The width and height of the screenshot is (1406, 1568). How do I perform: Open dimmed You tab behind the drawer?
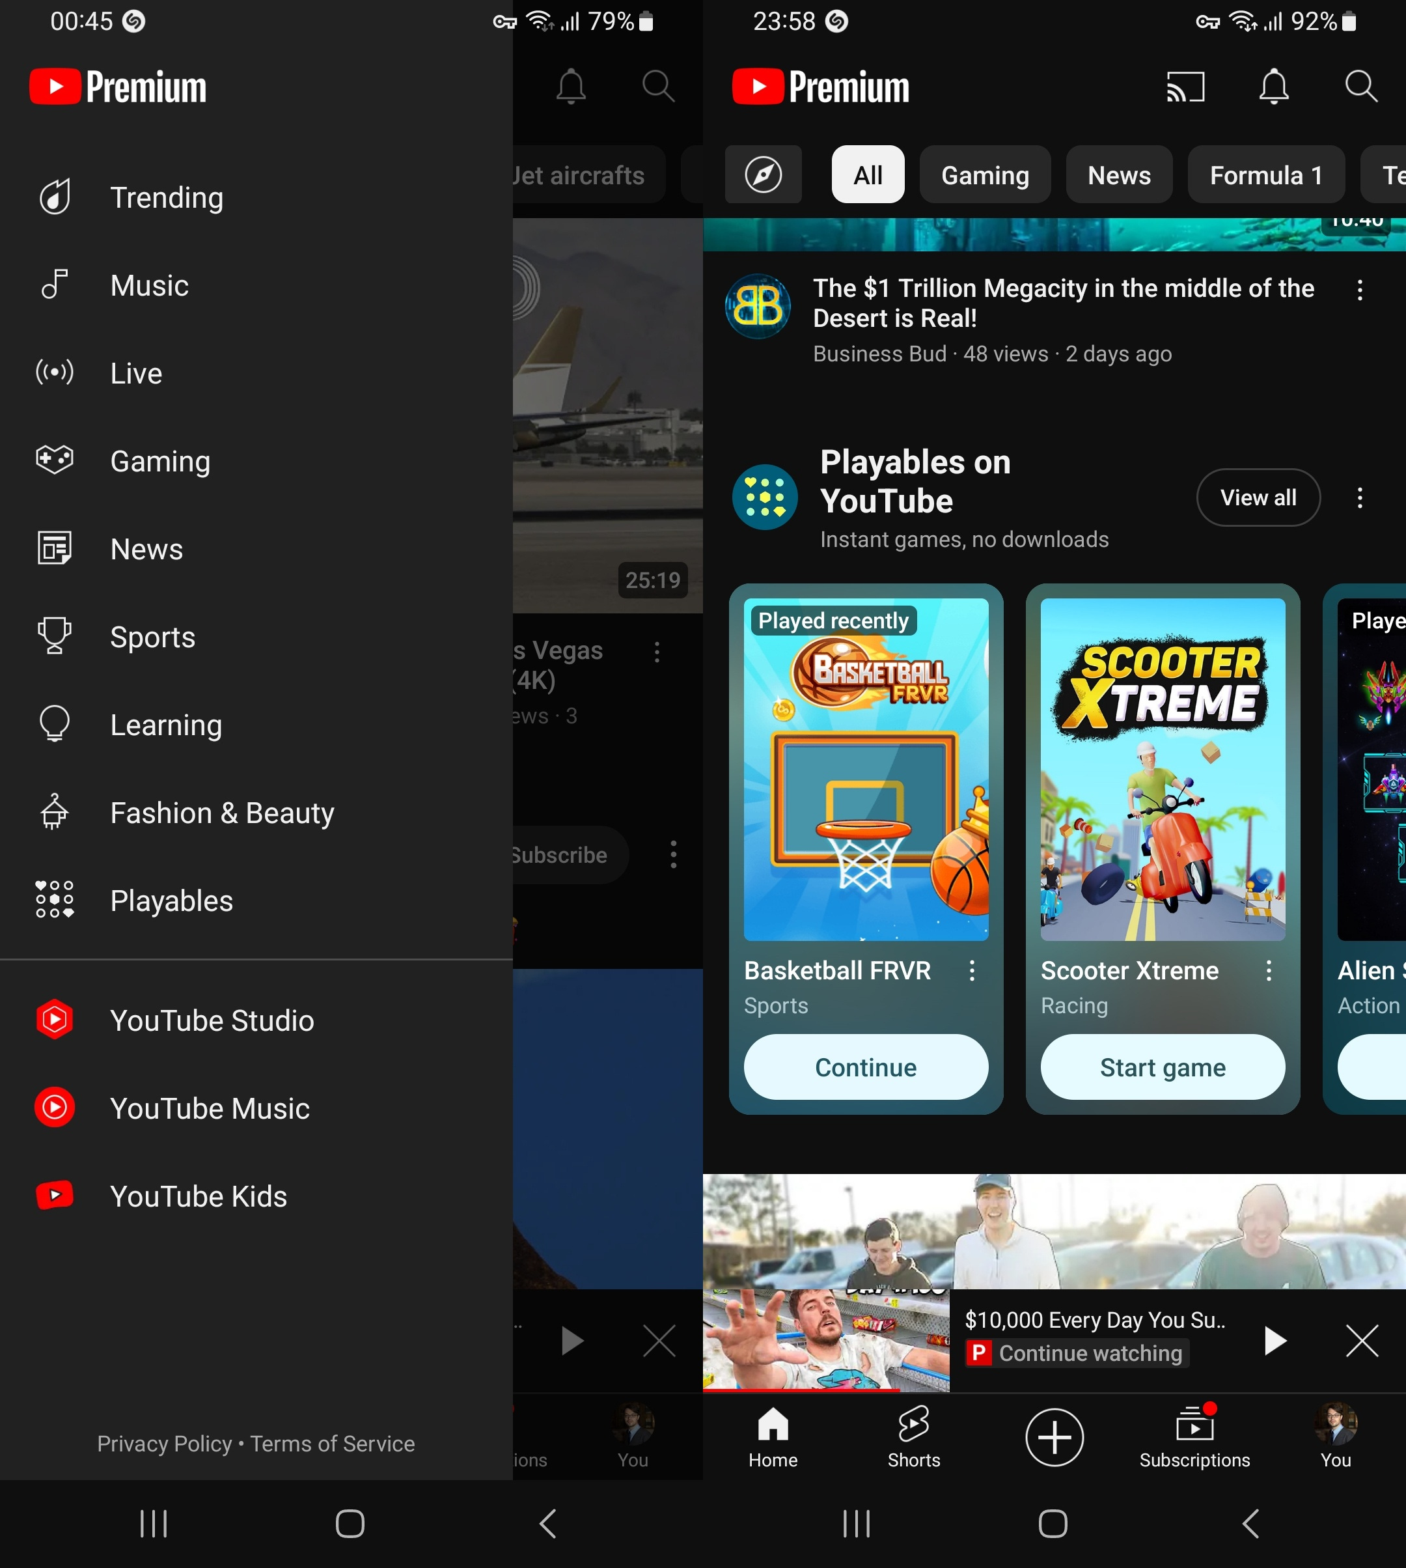633,1437
